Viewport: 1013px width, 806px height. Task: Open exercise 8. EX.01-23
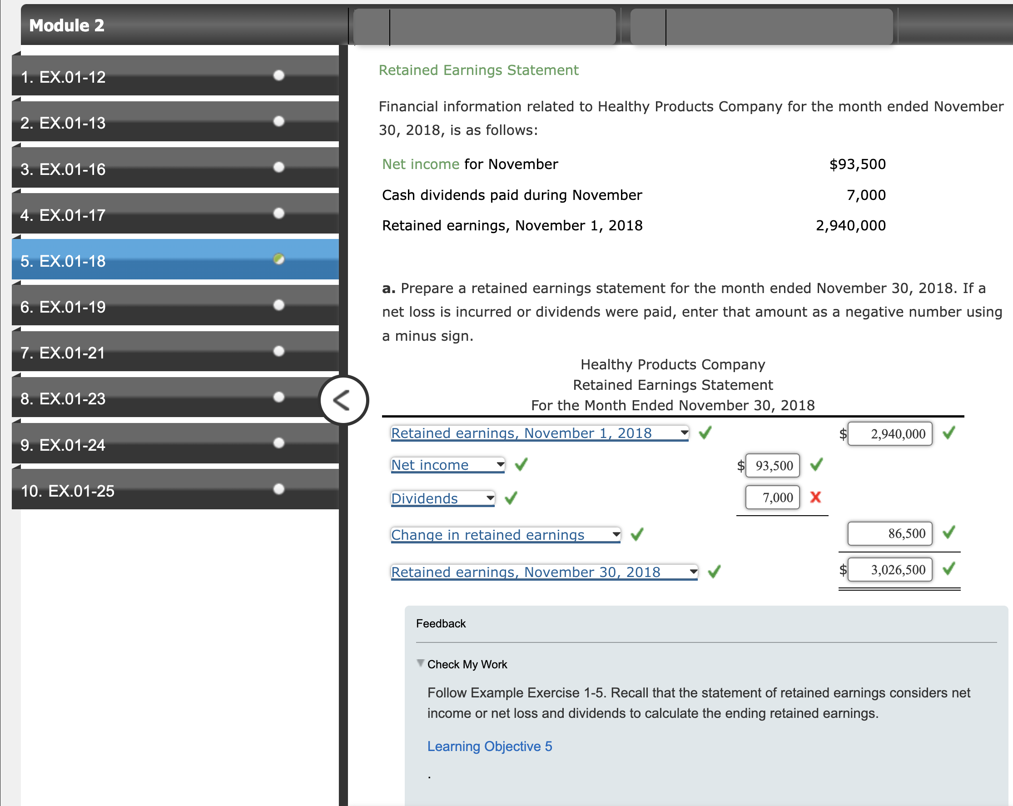point(175,398)
